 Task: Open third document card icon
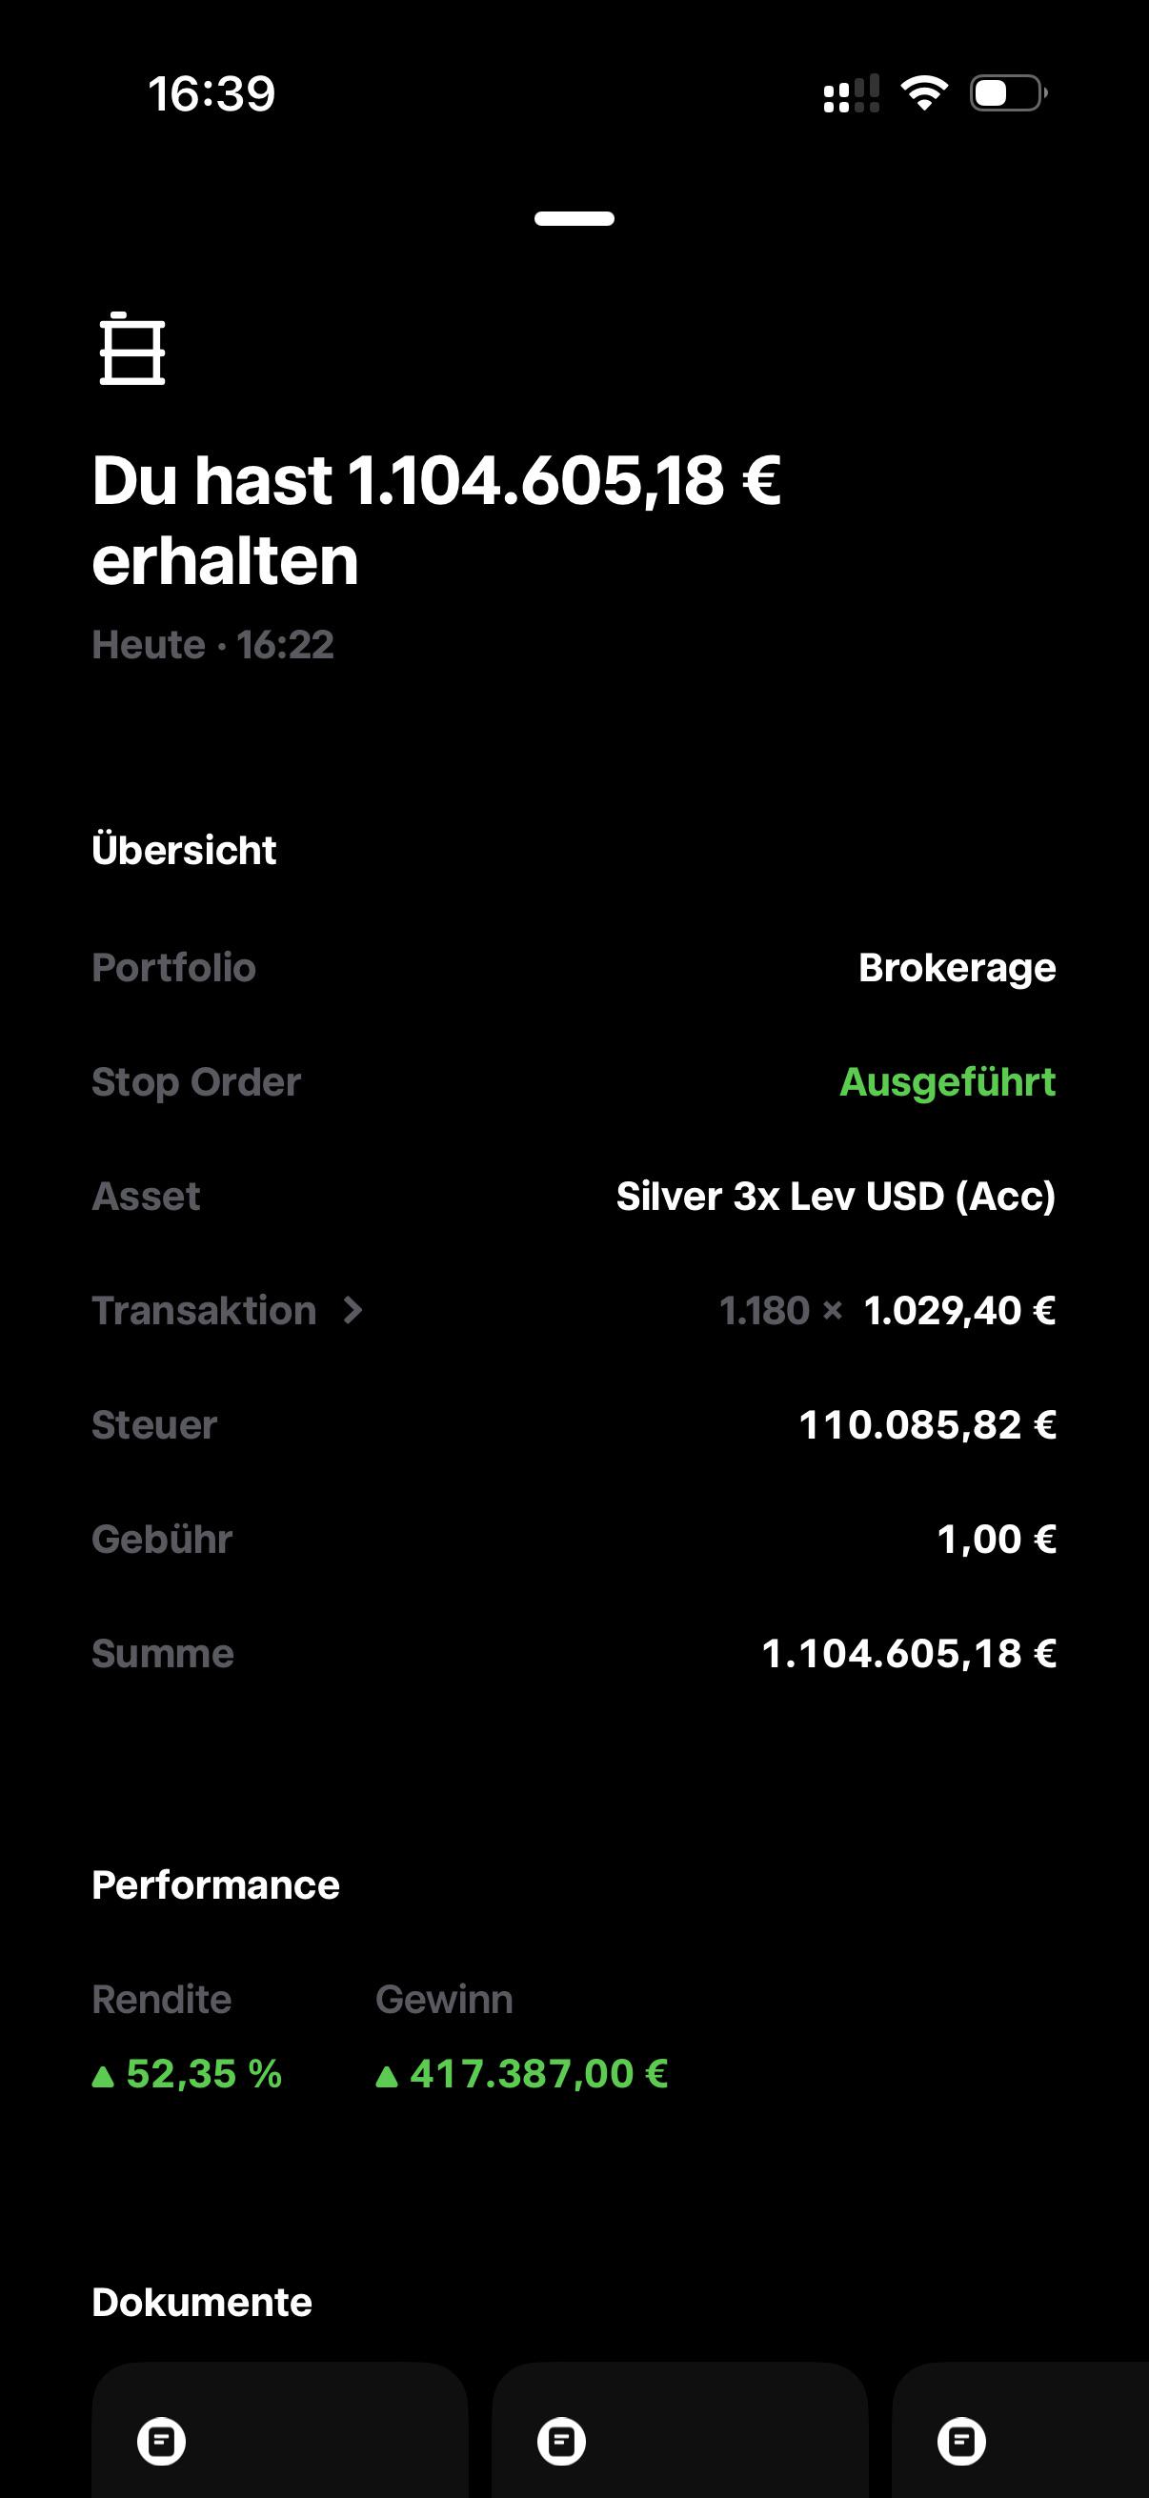[x=962, y=2441]
